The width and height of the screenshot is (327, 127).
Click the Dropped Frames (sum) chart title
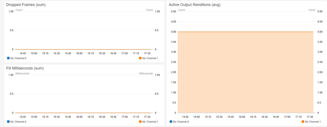tap(26, 5)
